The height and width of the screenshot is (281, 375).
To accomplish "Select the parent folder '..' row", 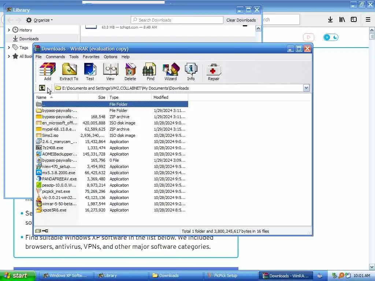I will click(x=111, y=104).
